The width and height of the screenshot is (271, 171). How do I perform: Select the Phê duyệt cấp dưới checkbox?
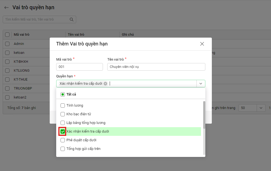coord(63,140)
